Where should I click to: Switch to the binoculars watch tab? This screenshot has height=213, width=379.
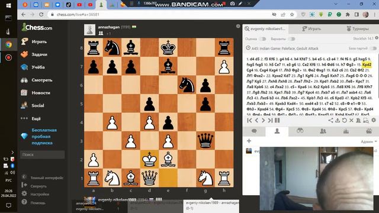coord(300,131)
